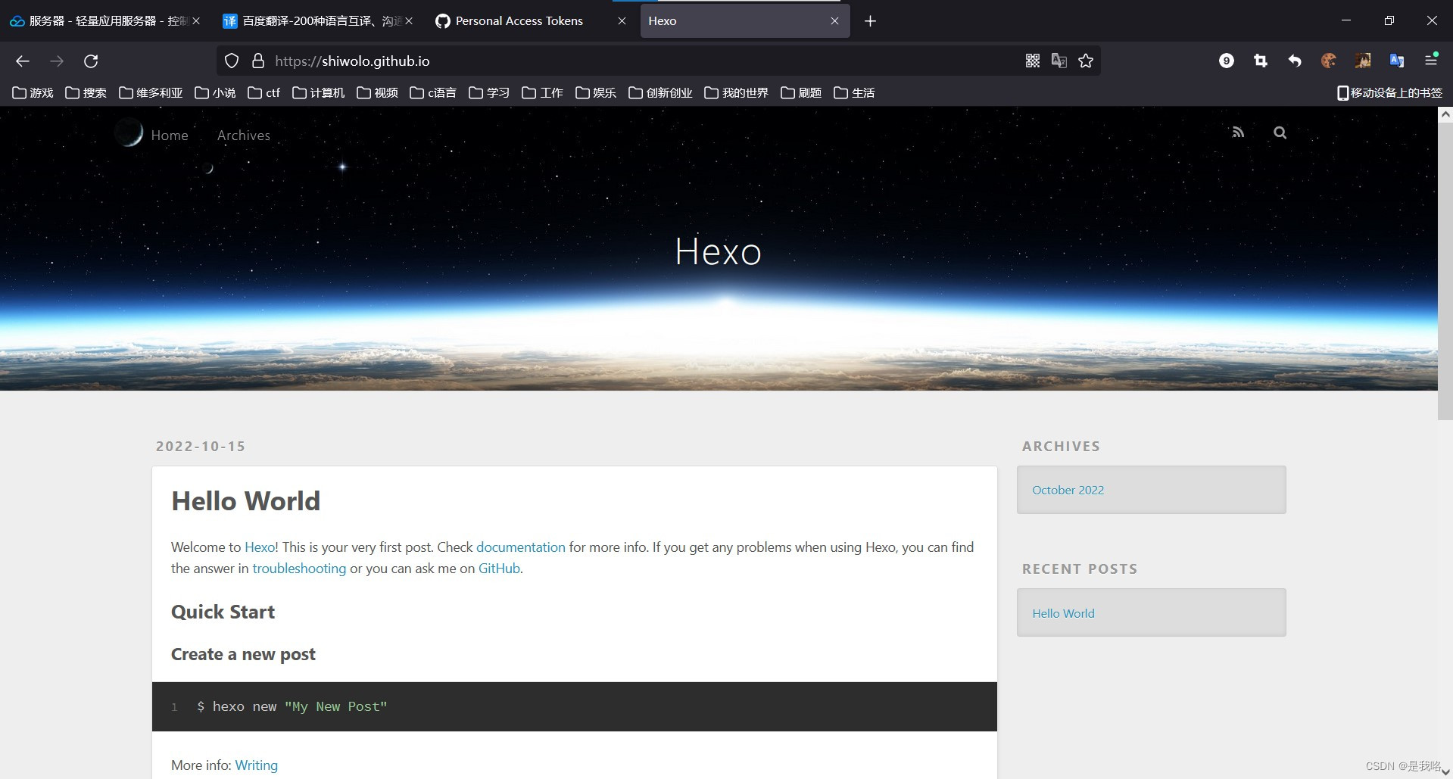Click the crop screenshot toolbar icon
Screen dimensions: 1453x779
[x=1261, y=61]
